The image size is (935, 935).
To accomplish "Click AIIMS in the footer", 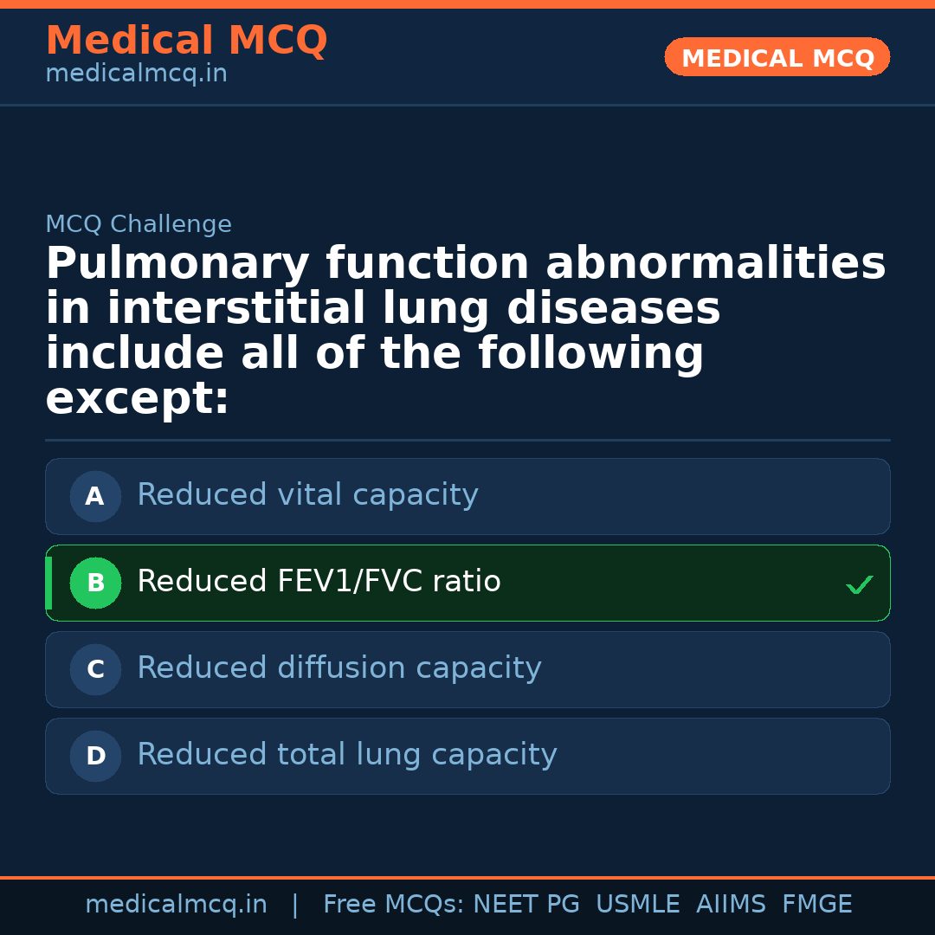I will pyautogui.click(x=731, y=905).
